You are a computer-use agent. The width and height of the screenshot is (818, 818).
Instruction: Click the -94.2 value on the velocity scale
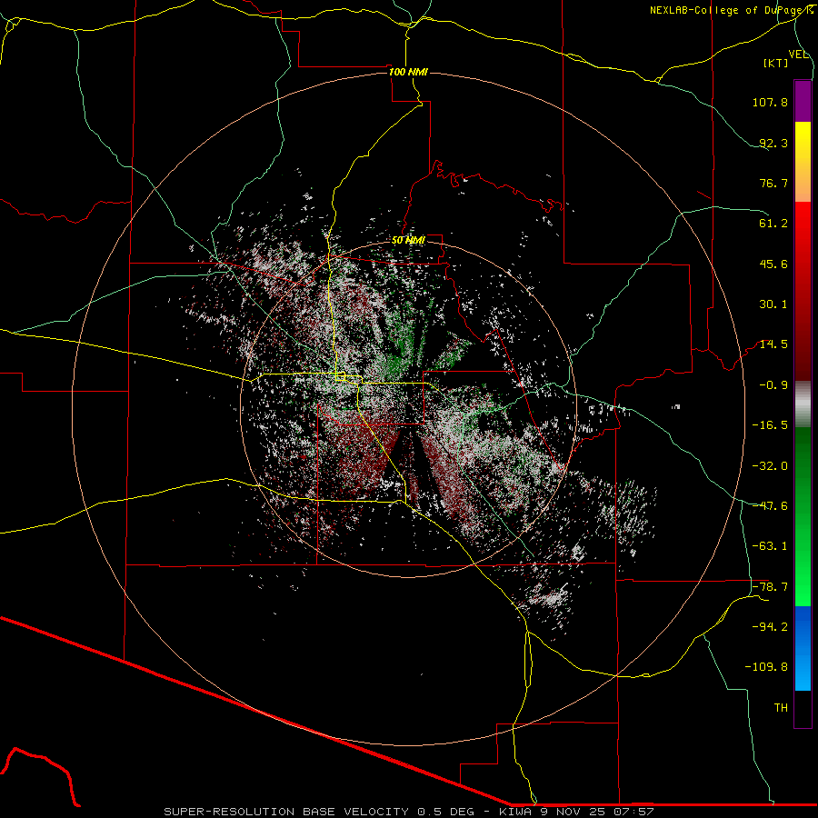click(x=770, y=627)
